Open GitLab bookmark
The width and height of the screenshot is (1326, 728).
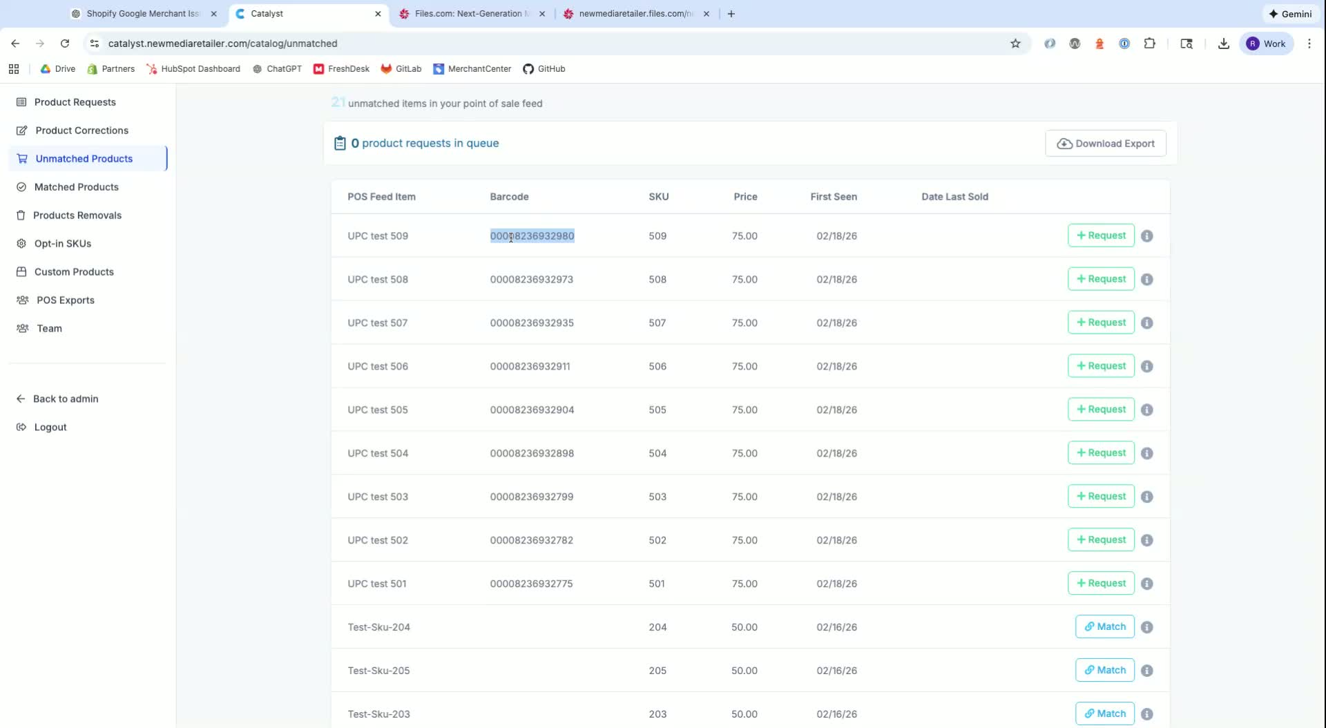[x=401, y=69]
